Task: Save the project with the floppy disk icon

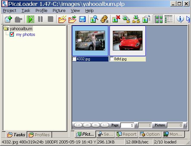Action: 82,19
